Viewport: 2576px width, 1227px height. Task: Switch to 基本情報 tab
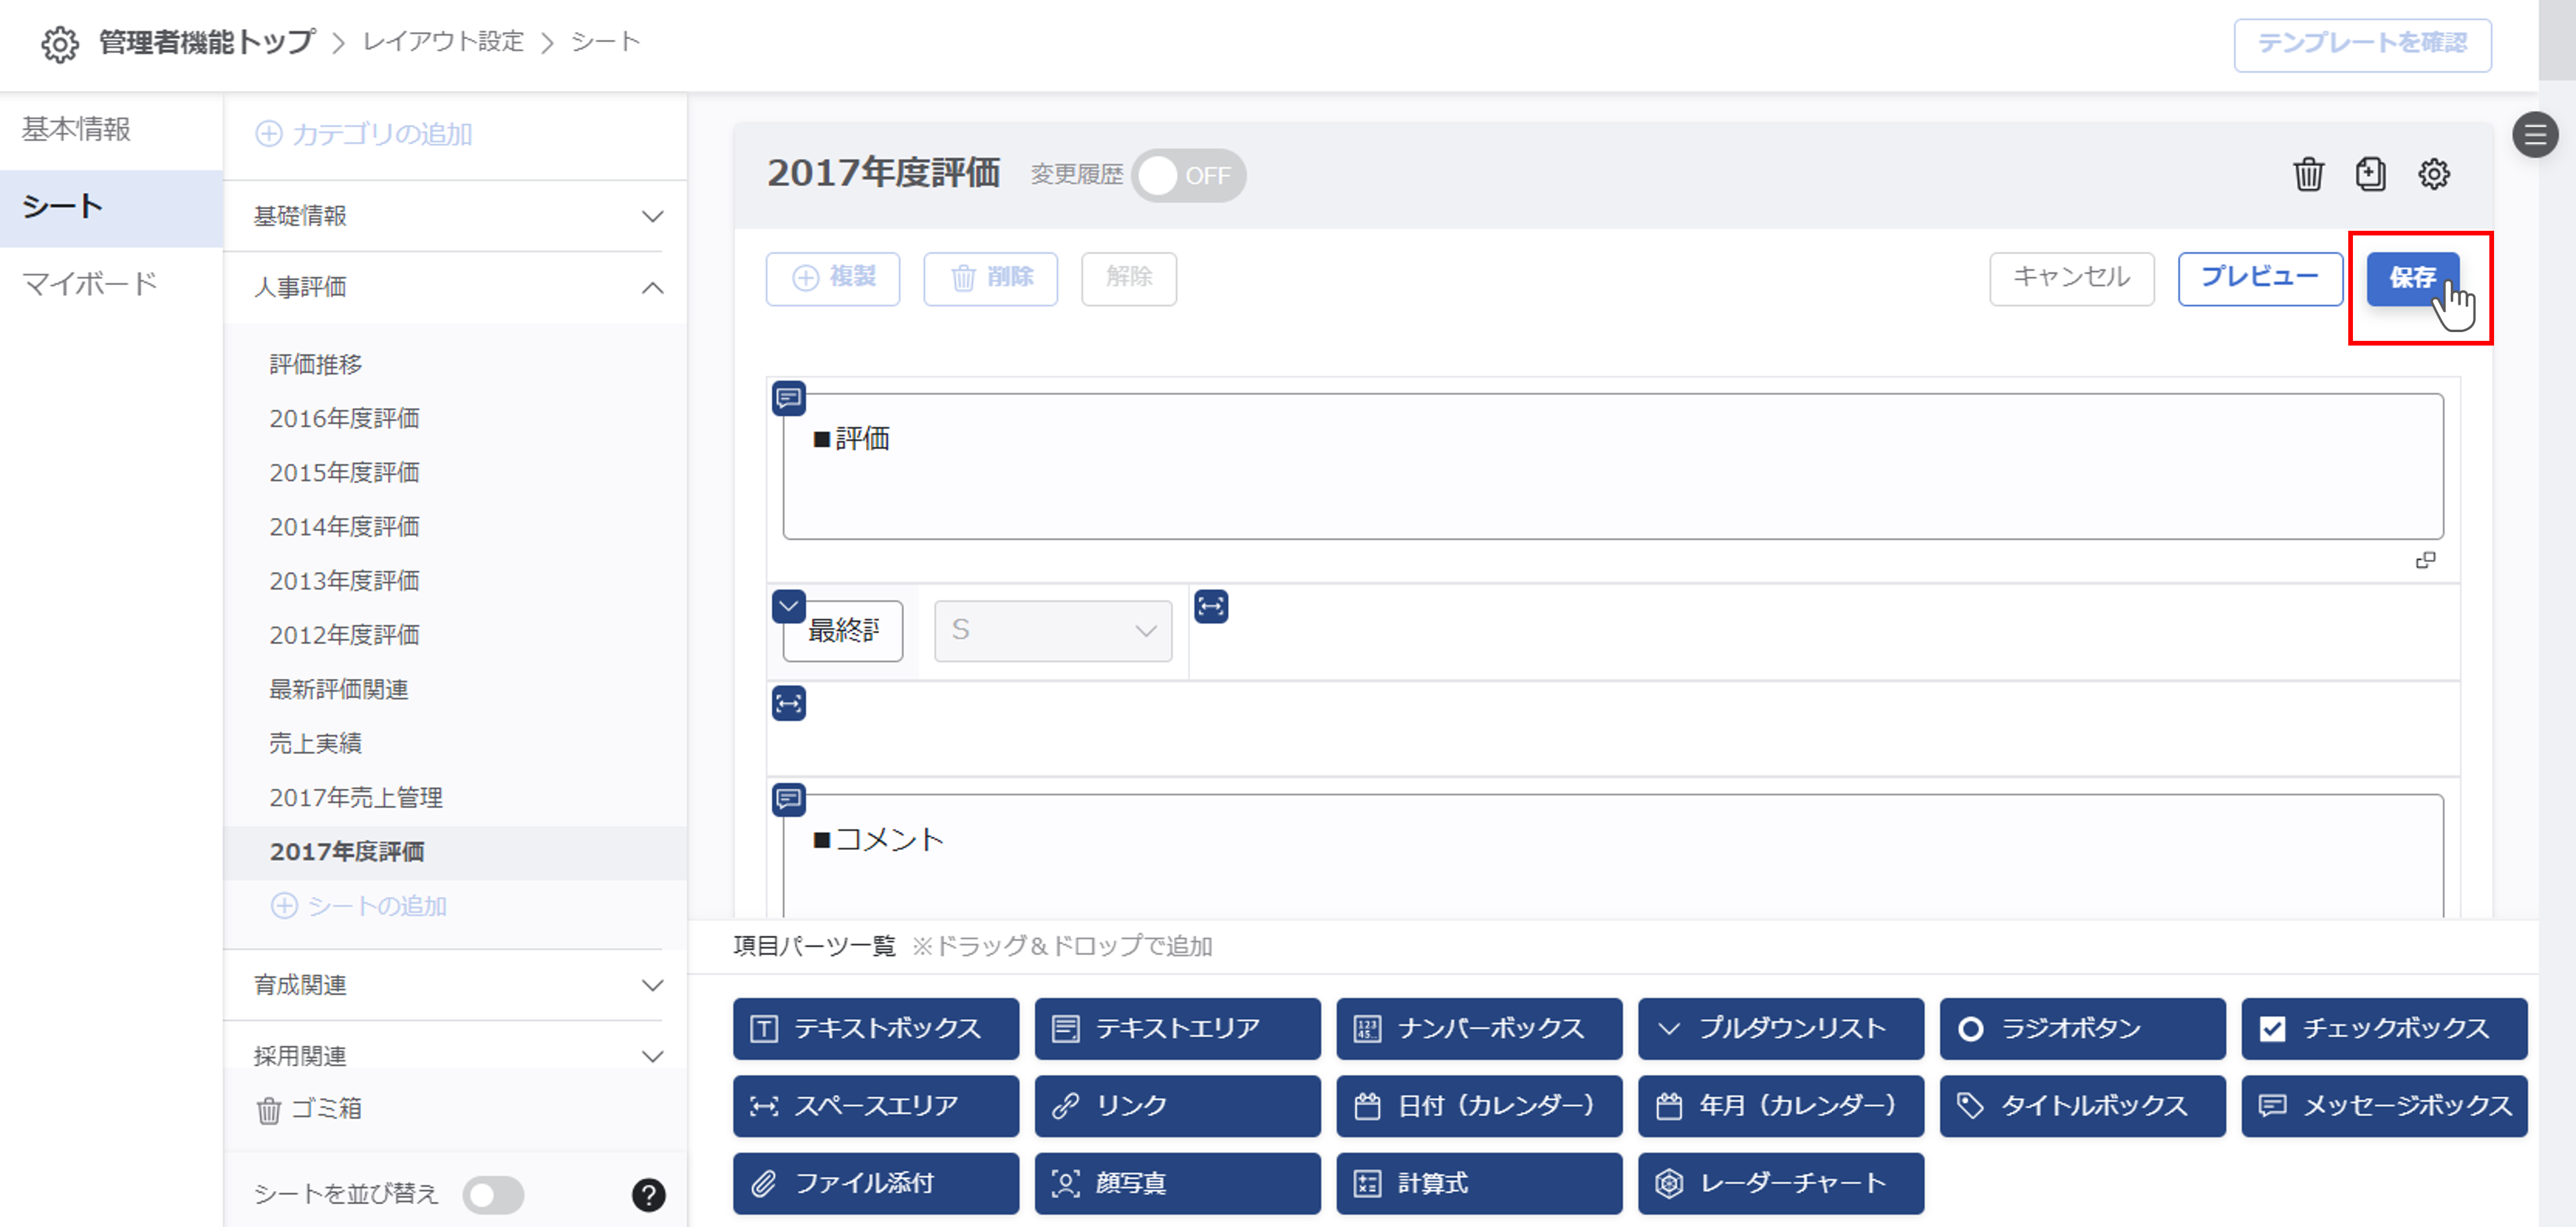click(x=77, y=129)
